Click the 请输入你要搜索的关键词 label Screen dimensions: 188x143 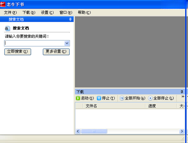pyautogui.click(x=27, y=36)
